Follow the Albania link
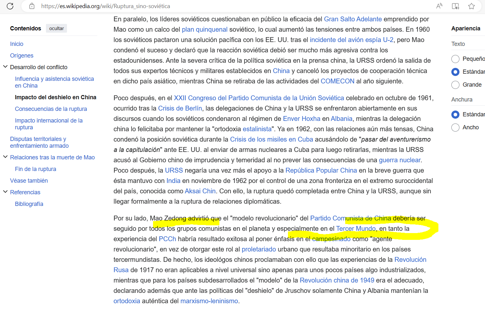Image resolution: width=485 pixels, height=310 pixels. tap(341, 119)
